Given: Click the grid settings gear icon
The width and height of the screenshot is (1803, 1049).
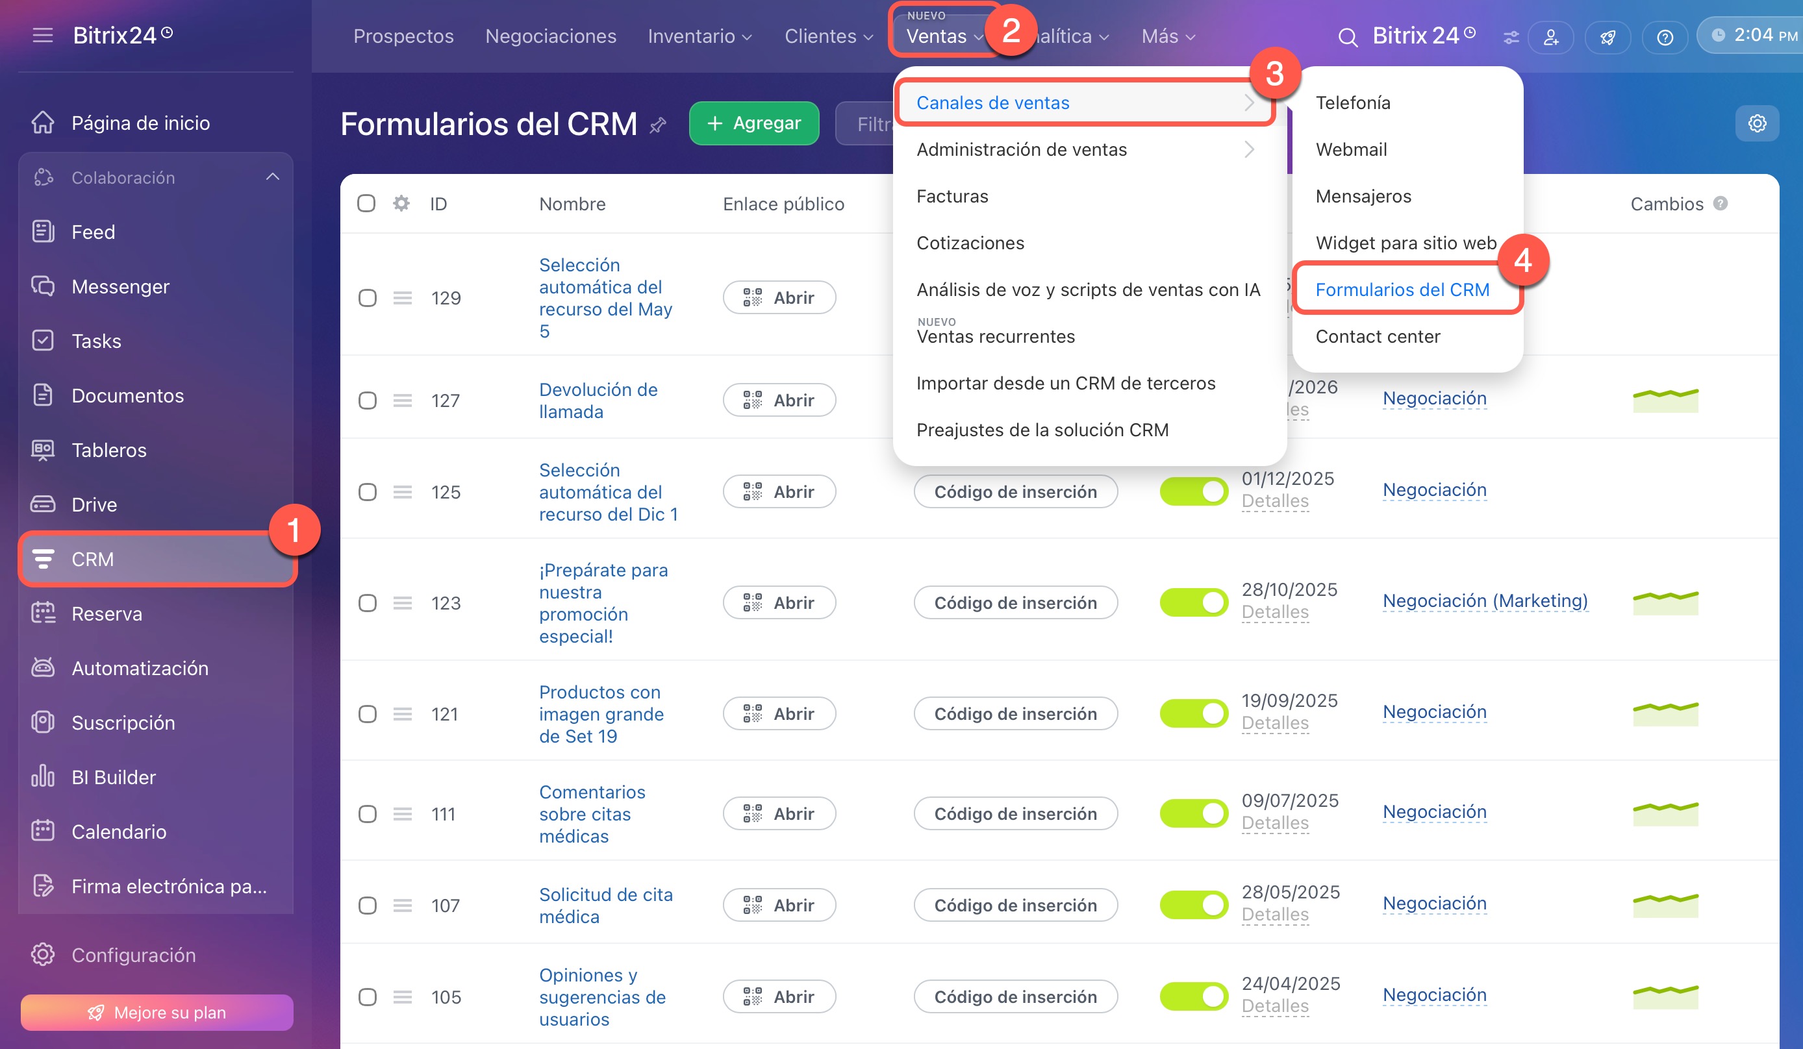Looking at the screenshot, I should tap(401, 204).
